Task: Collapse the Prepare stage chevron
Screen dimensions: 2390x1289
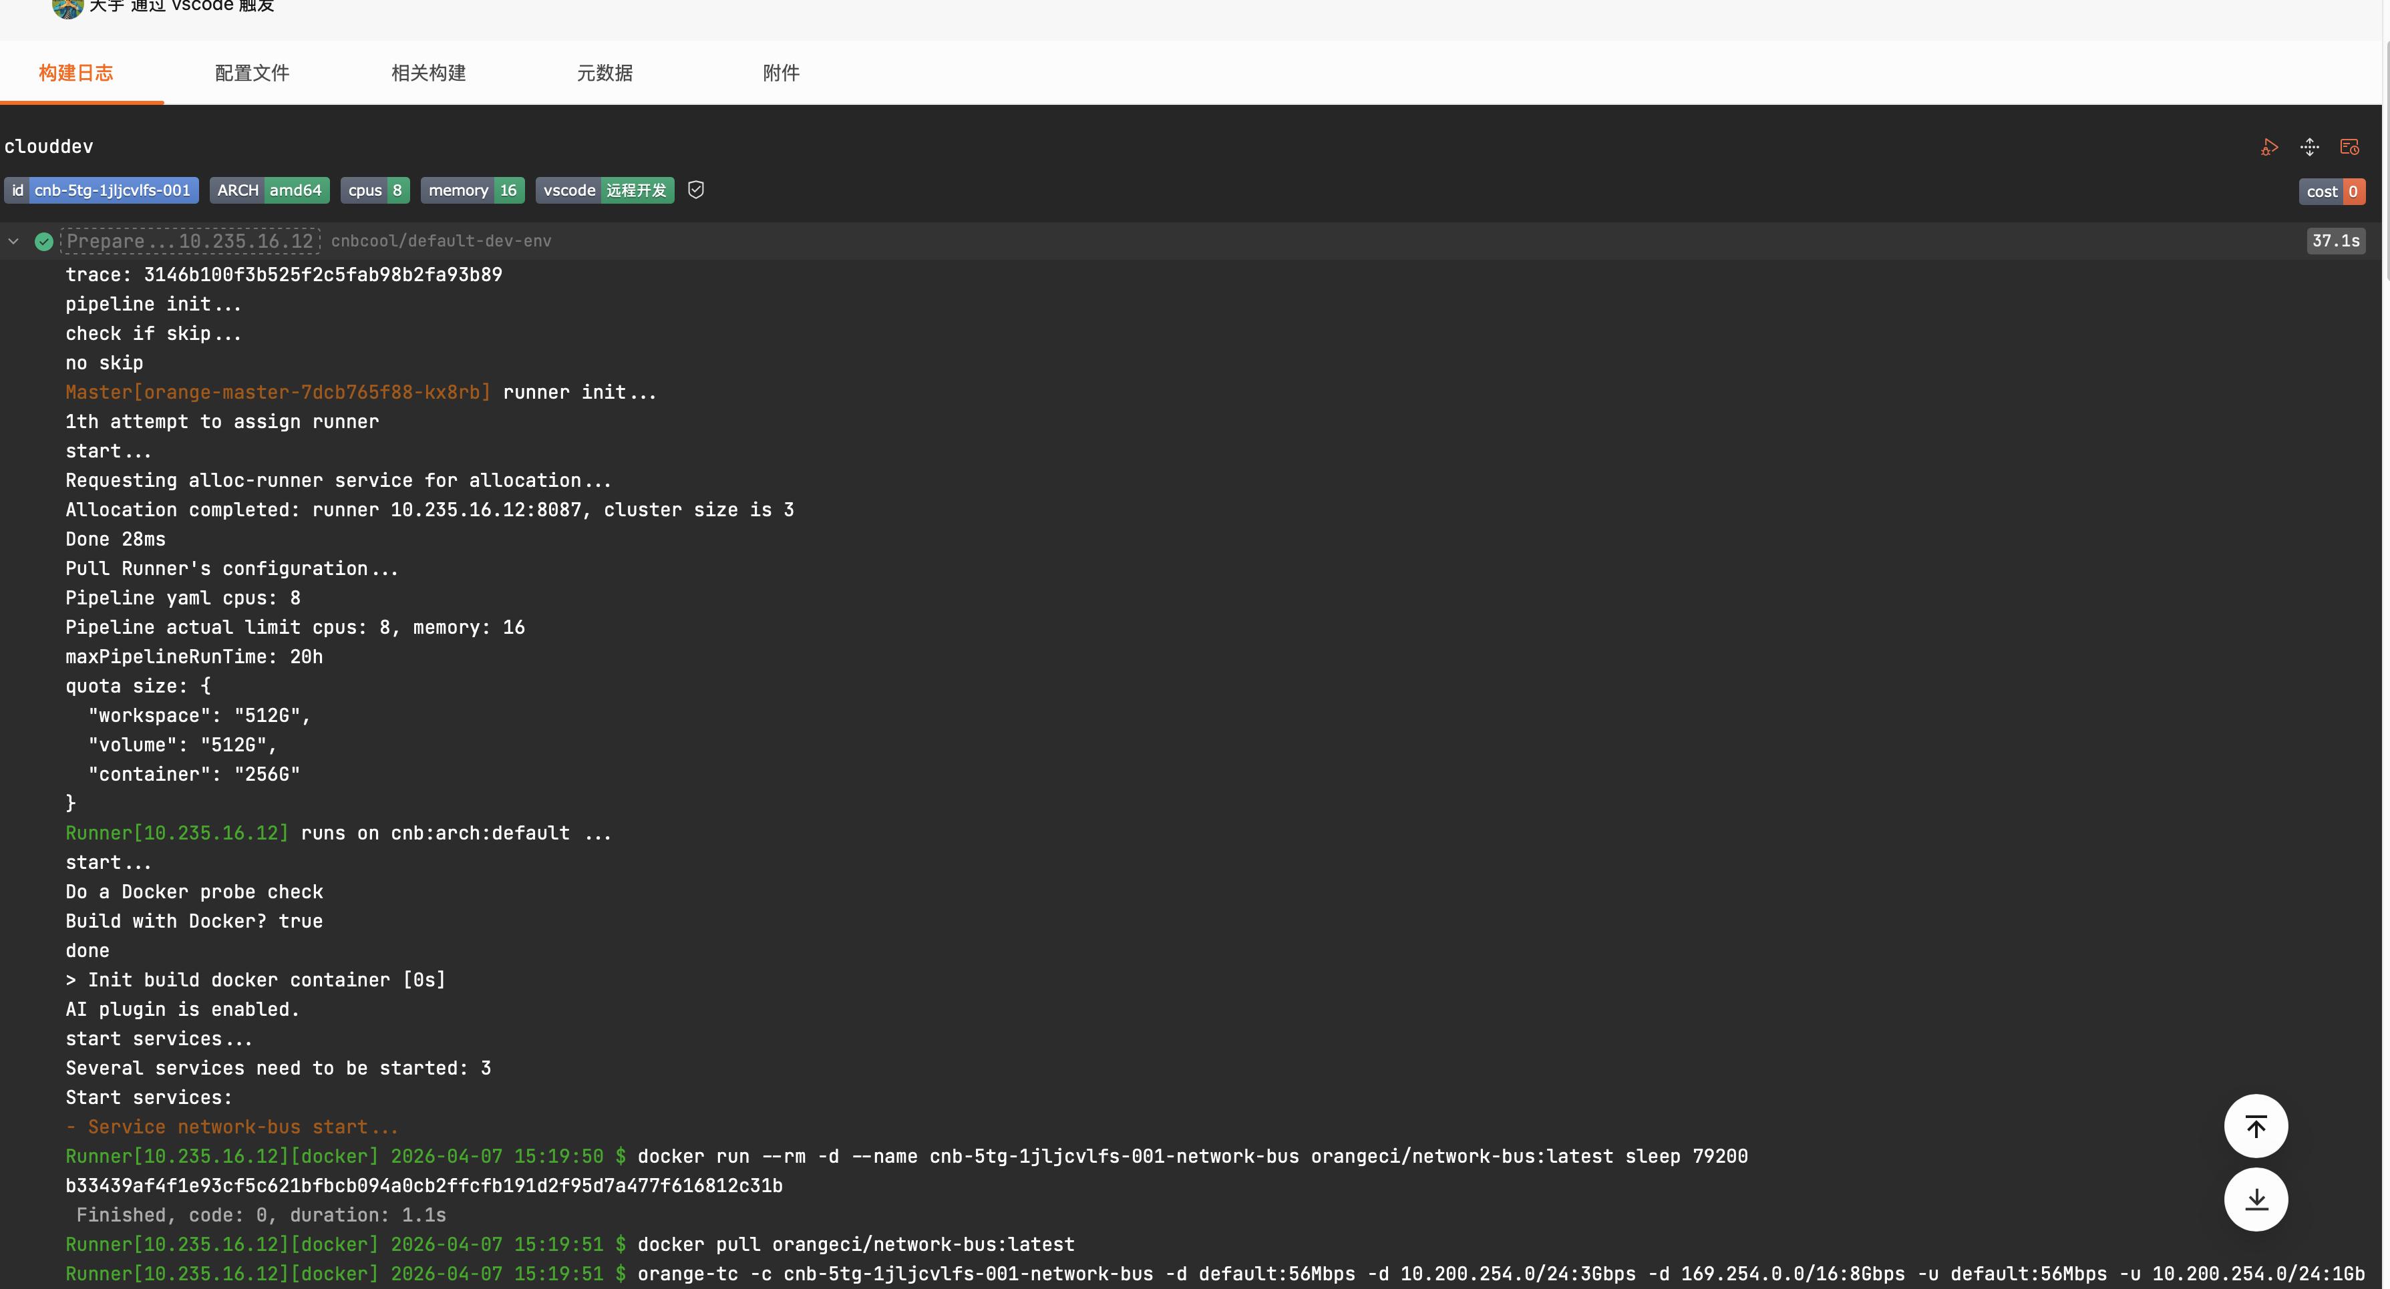Action: coord(14,241)
